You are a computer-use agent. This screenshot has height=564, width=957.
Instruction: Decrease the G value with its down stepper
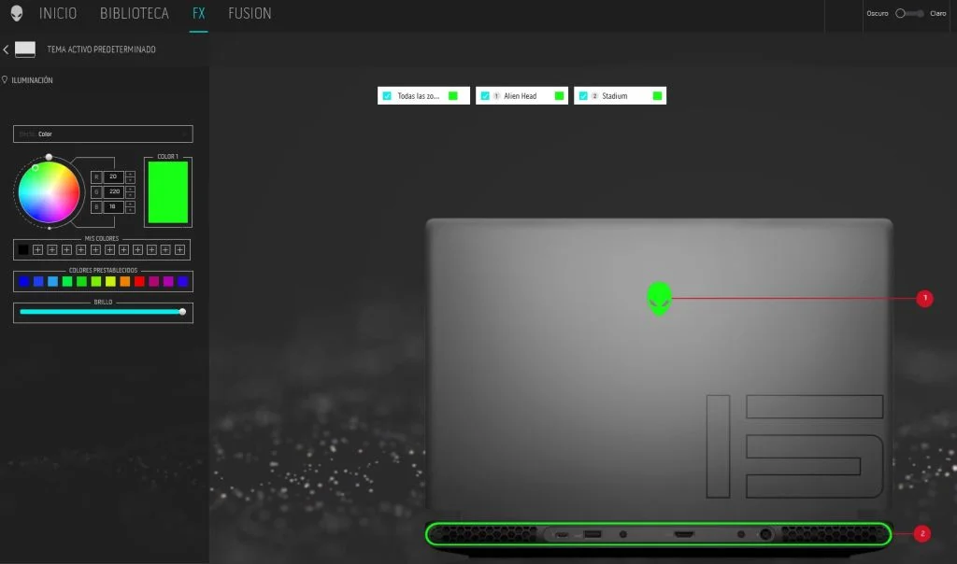[130, 195]
